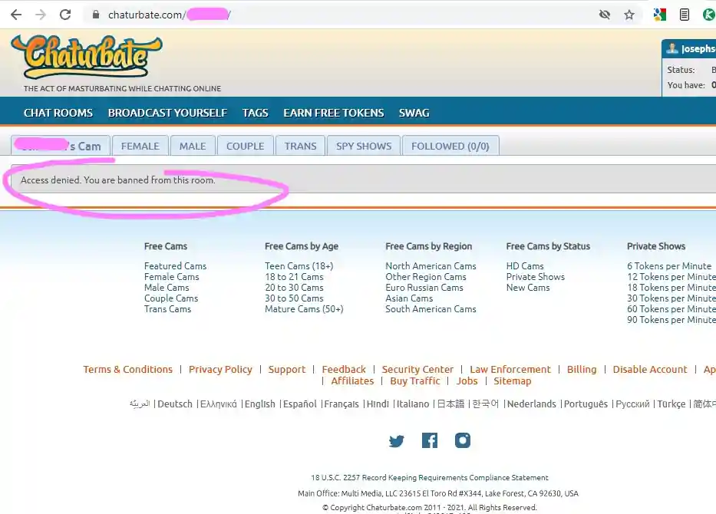Open the Asian Cams link
The image size is (716, 514).
pos(409,298)
